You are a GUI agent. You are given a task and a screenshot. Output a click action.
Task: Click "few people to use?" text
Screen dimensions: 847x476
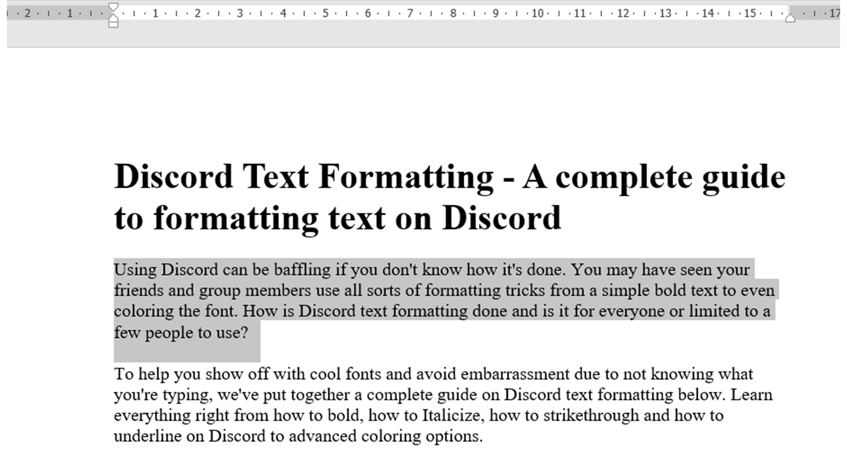(181, 333)
